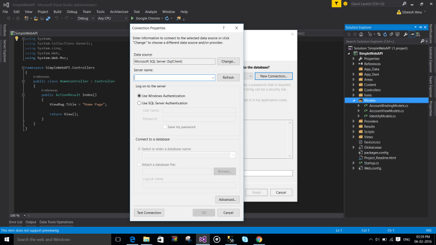Open Properties wrench icon in Solution Explorer
This screenshot has width=436, height=245.
point(404,34)
